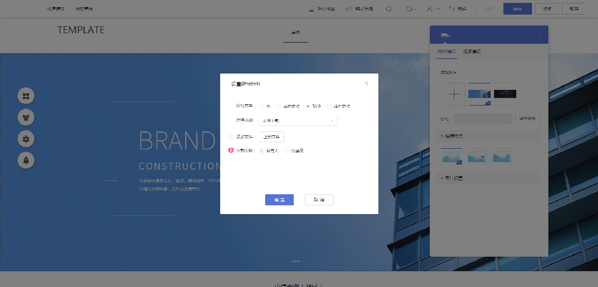Click the upload file button in dialog
The width and height of the screenshot is (598, 287).
point(272,137)
